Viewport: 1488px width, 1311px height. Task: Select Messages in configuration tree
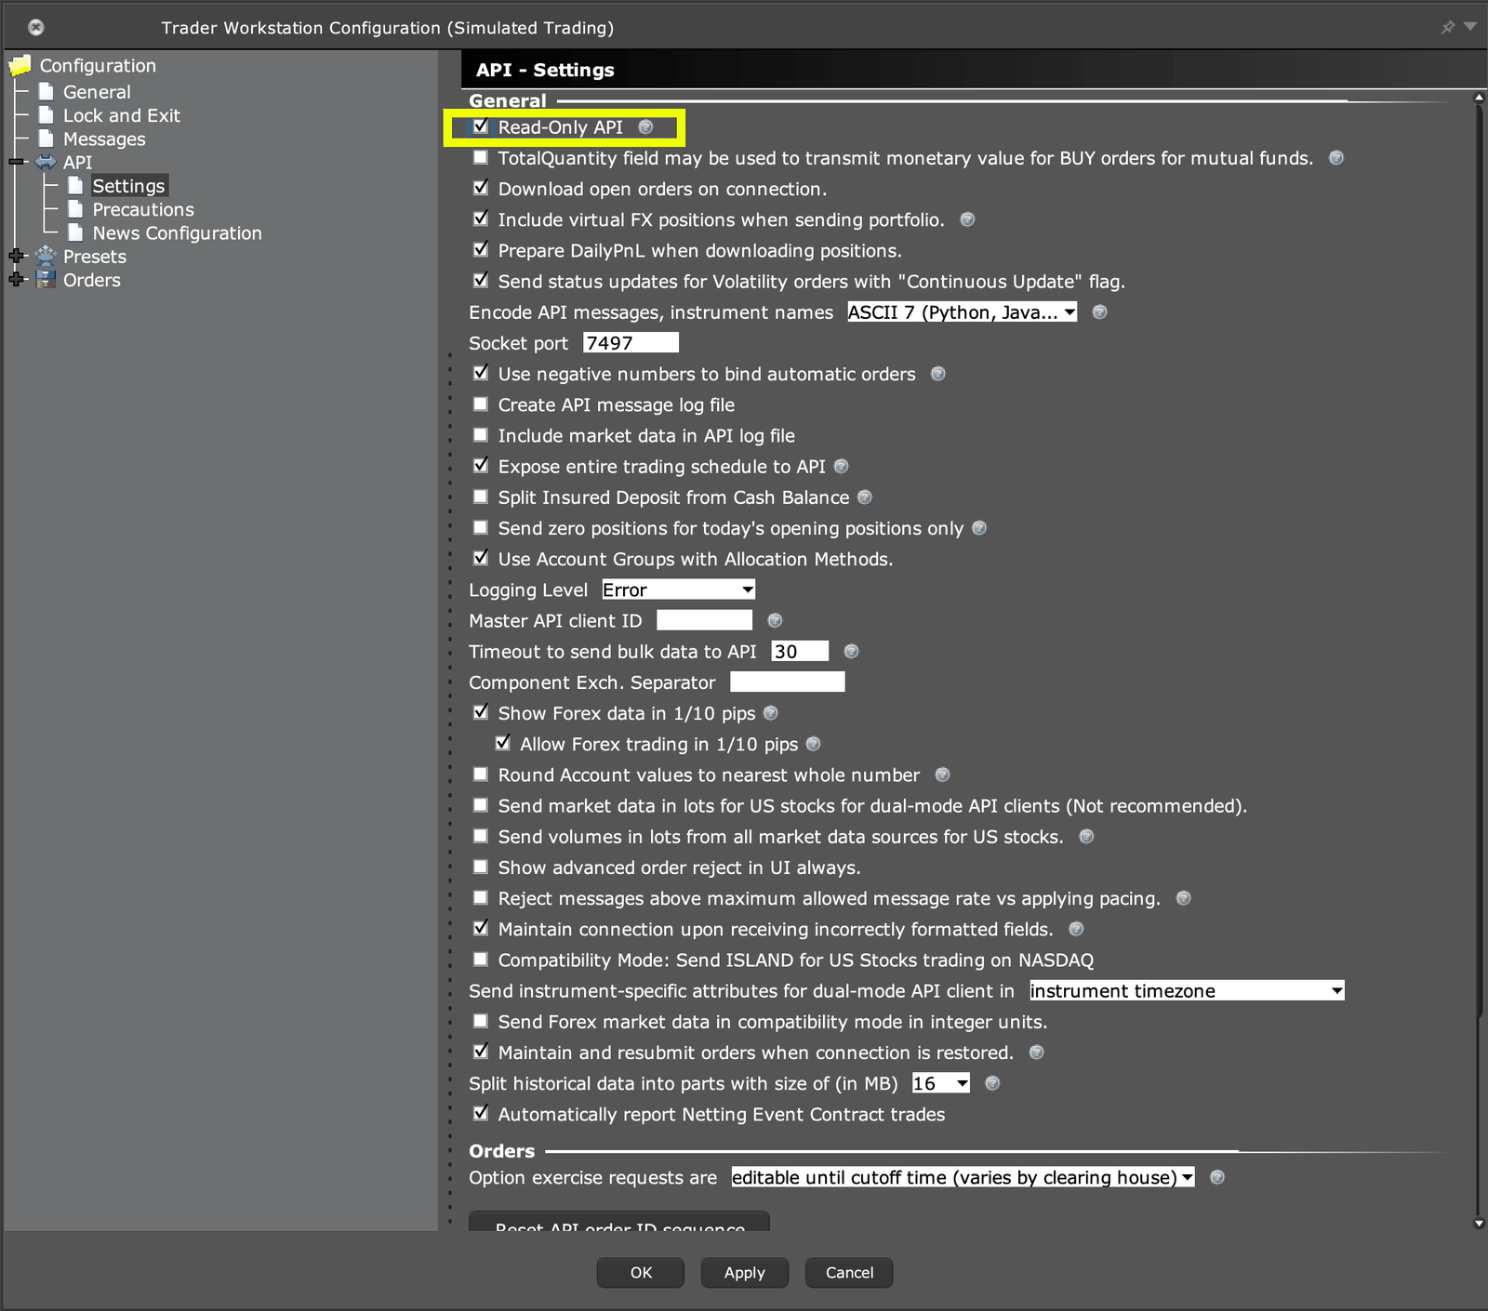[104, 139]
